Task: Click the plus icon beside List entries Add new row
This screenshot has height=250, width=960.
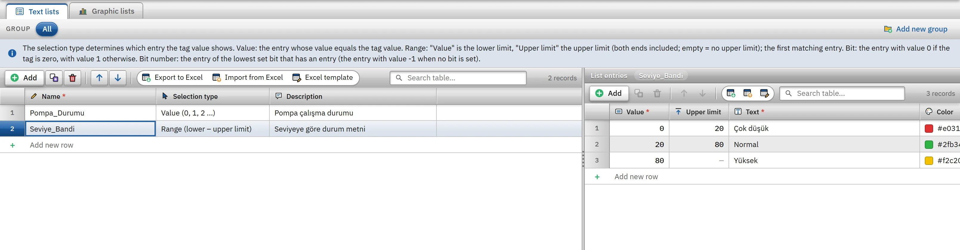Action: 597,177
